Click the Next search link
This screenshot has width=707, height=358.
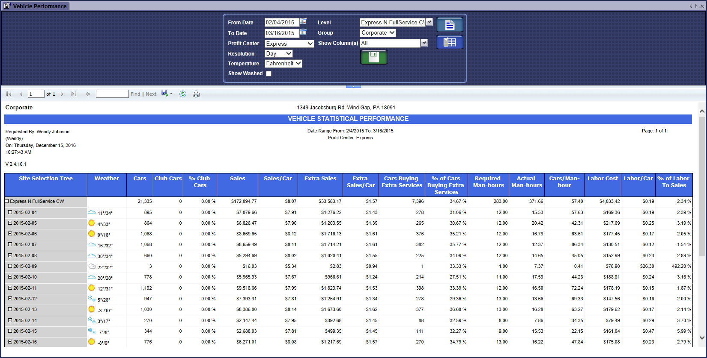(x=151, y=94)
